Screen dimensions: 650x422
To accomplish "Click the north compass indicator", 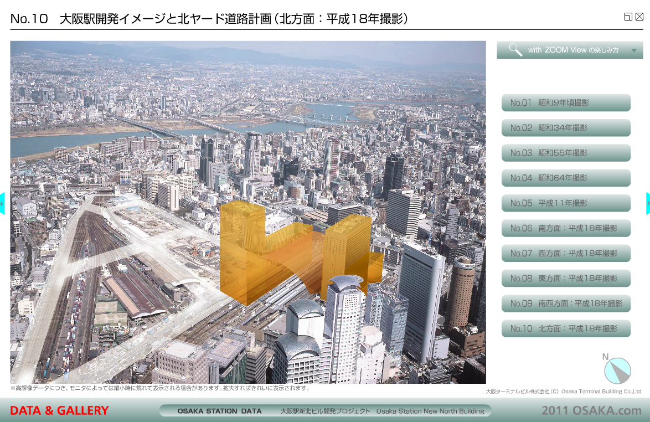I will (616, 369).
